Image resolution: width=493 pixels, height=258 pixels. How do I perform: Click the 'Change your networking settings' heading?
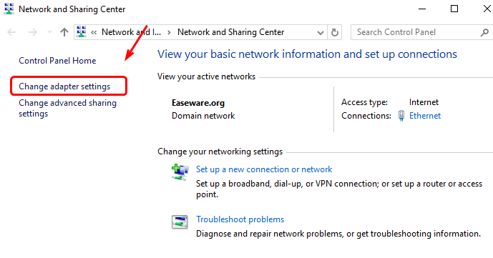click(x=220, y=152)
